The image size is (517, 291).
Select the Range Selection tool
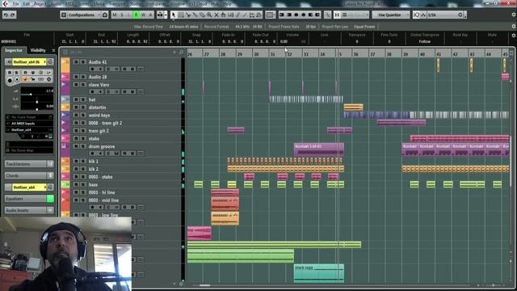pos(181,15)
